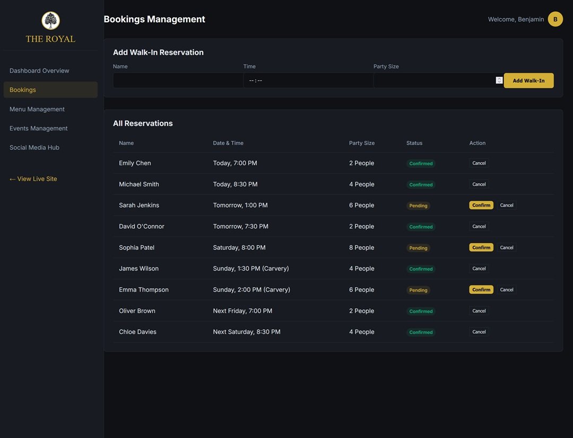Click 'All Reservations' heading
The width and height of the screenshot is (573, 438).
[143, 123]
